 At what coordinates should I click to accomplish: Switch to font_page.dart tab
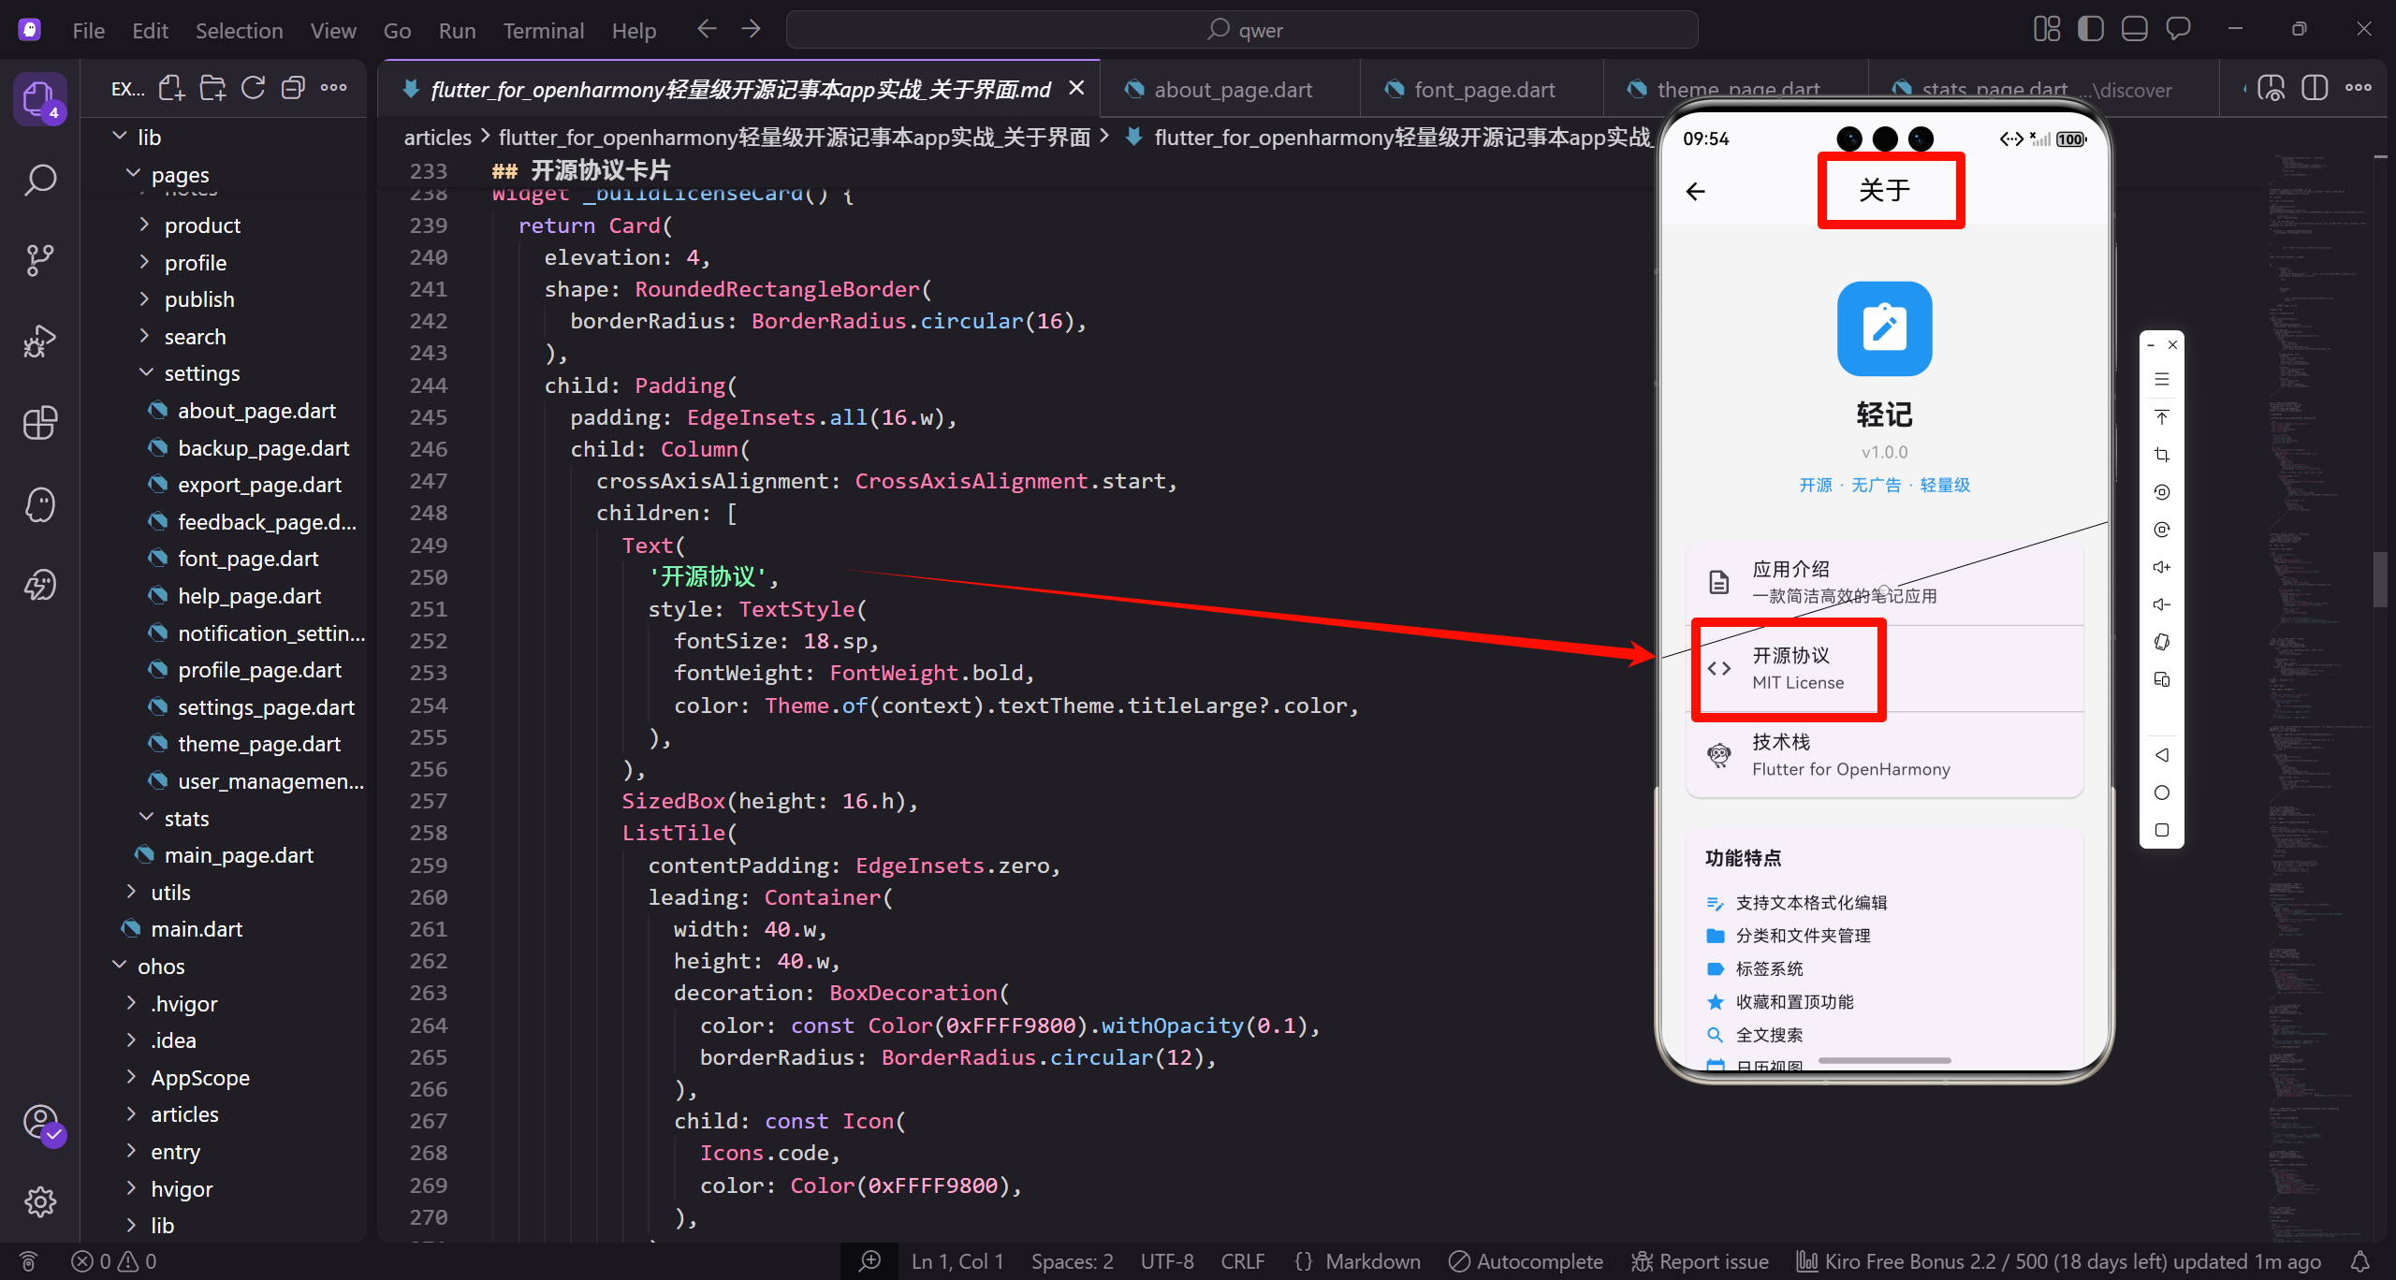tap(1484, 90)
